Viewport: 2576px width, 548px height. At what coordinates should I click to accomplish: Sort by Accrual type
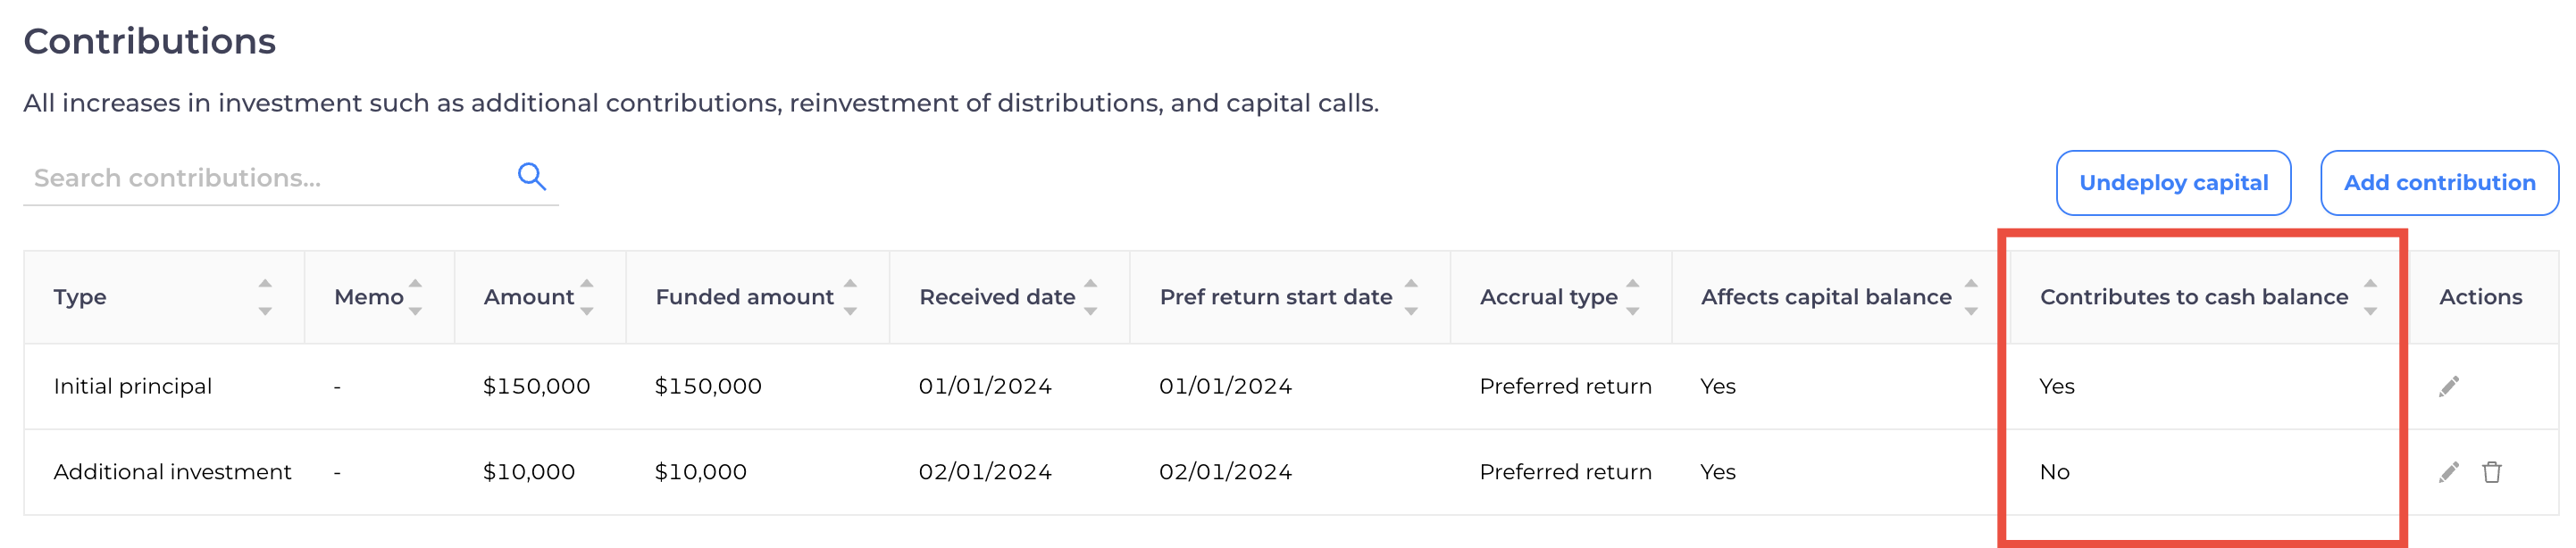click(x=1632, y=297)
